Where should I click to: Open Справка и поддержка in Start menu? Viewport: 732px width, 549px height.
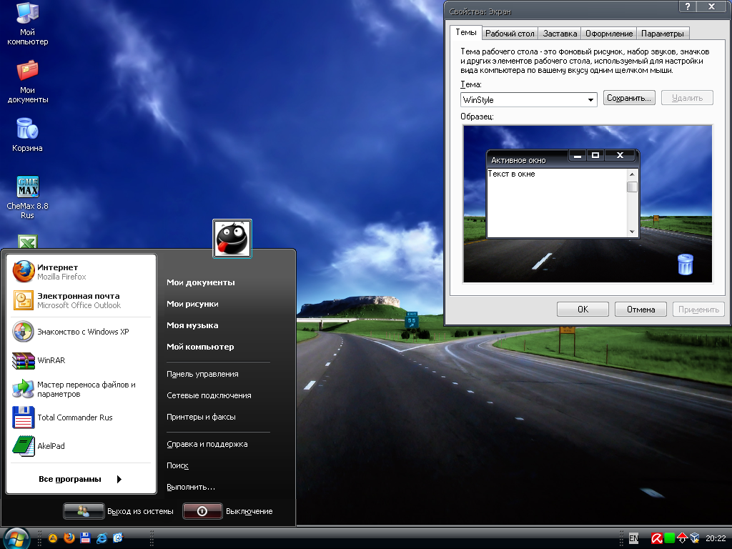coord(207,444)
